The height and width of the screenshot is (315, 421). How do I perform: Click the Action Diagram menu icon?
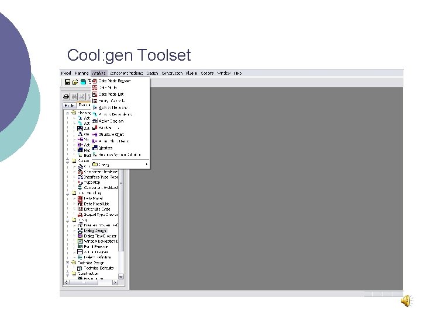[95, 121]
